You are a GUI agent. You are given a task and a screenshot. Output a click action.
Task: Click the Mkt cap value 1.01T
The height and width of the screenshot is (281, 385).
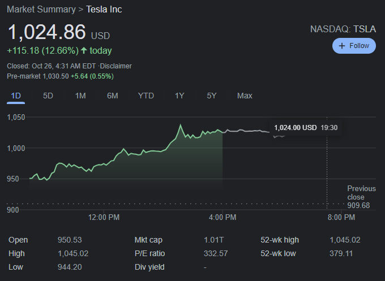coord(213,240)
